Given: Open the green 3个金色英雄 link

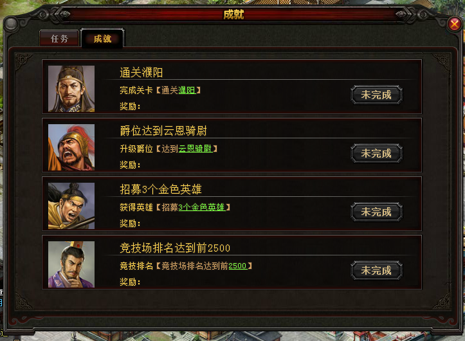Looking at the screenshot, I should (201, 207).
